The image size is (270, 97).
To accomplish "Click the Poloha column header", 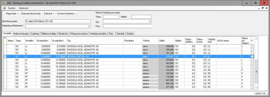I will click(x=150, y=41).
